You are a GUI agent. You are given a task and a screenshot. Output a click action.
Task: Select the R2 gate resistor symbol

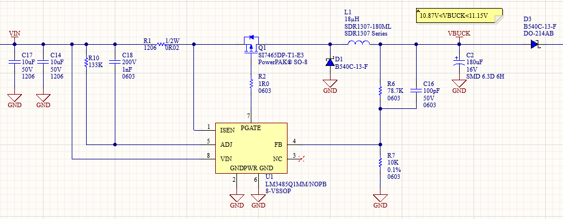[x=251, y=84]
